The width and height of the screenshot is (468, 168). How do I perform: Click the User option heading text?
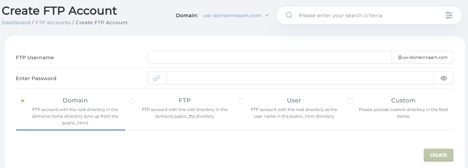[x=294, y=100]
